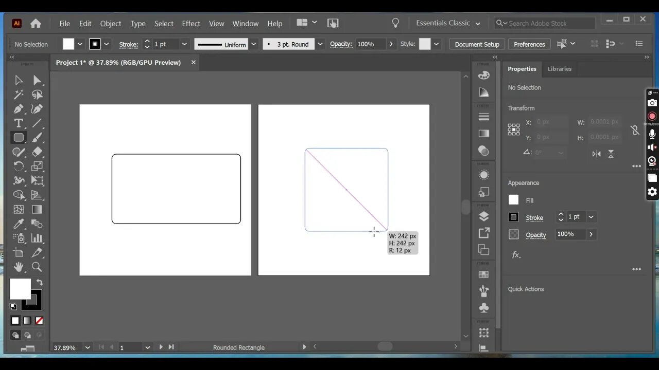Open Opacity link in control bar
The width and height of the screenshot is (659, 370).
[x=341, y=44]
